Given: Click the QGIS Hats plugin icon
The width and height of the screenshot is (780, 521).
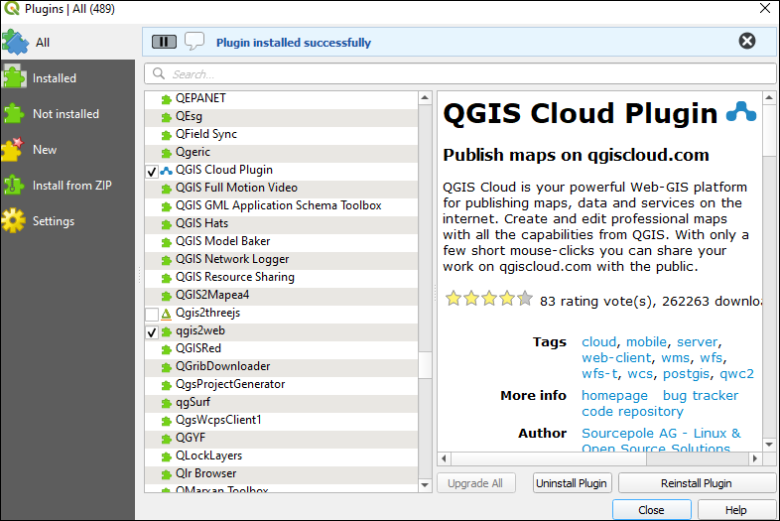Looking at the screenshot, I should click(166, 224).
